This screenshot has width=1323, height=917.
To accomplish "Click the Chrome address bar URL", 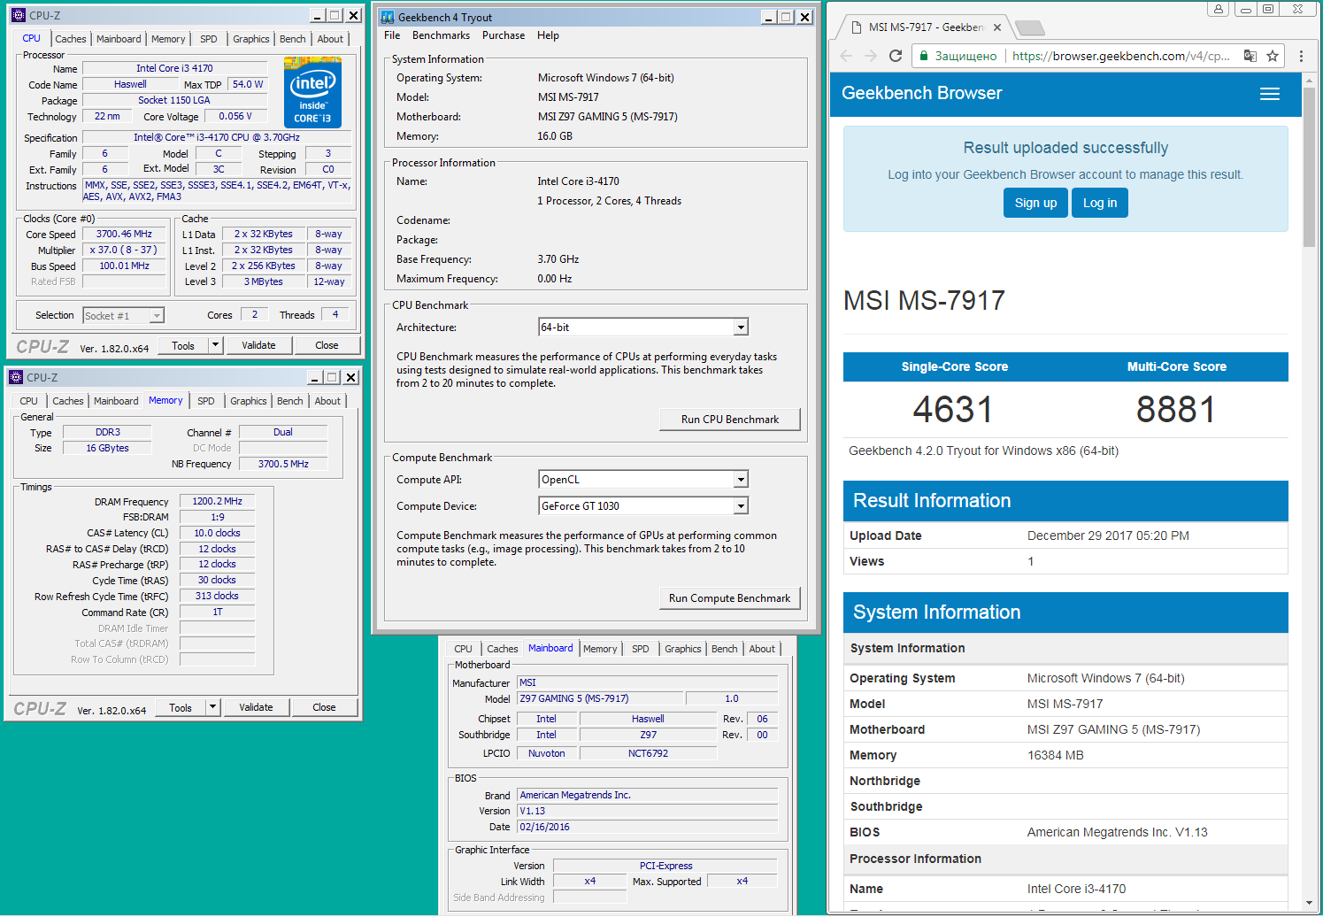I will [1120, 56].
